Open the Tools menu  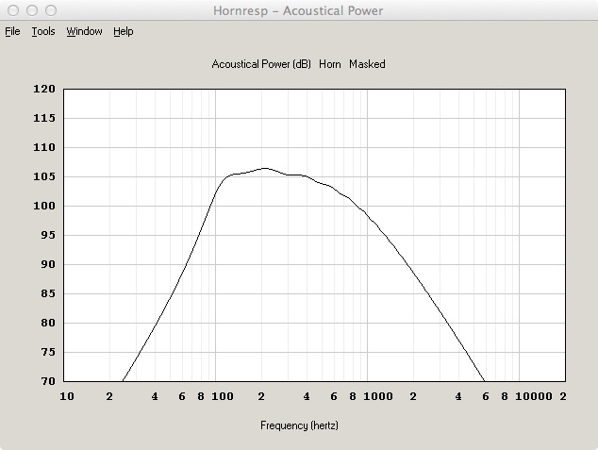point(43,31)
